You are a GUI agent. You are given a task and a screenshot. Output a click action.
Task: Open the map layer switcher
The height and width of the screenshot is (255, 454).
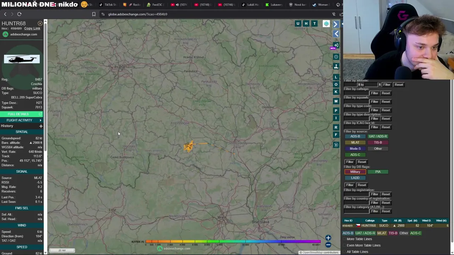tap(326, 24)
